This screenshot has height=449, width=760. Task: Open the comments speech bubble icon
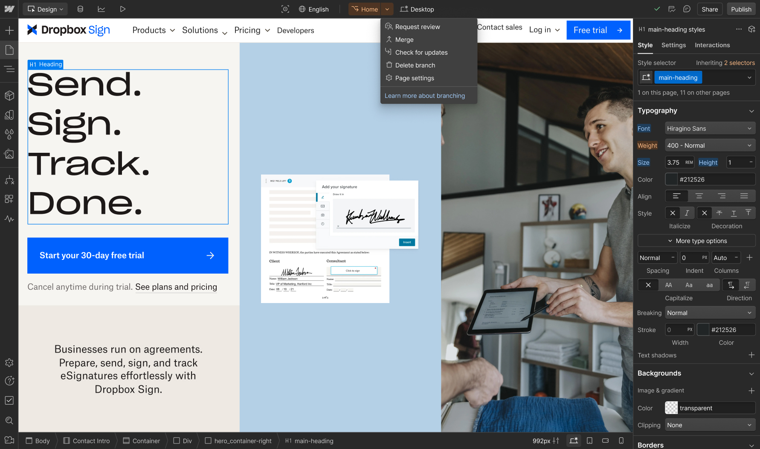click(x=687, y=9)
